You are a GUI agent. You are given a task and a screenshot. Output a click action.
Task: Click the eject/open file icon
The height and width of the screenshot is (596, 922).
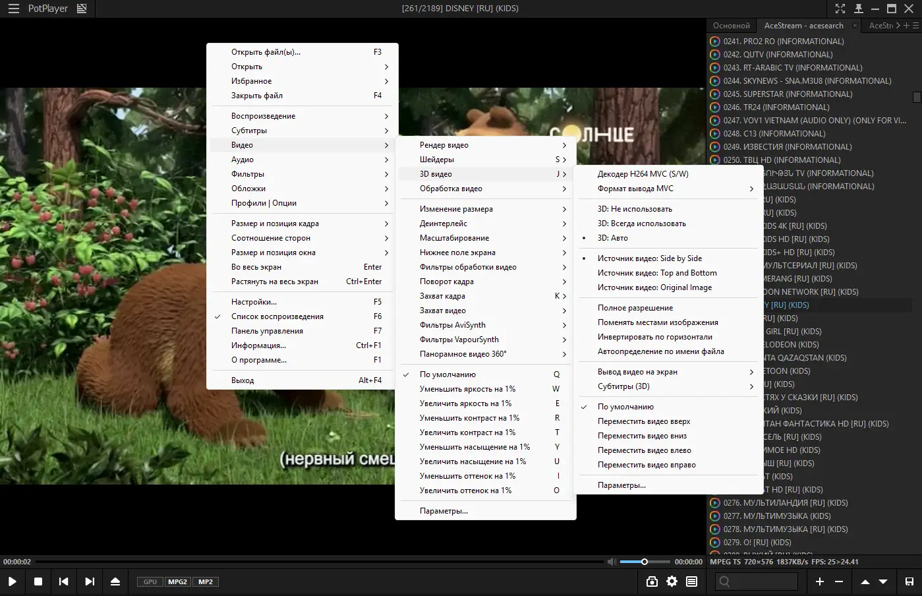[115, 581]
